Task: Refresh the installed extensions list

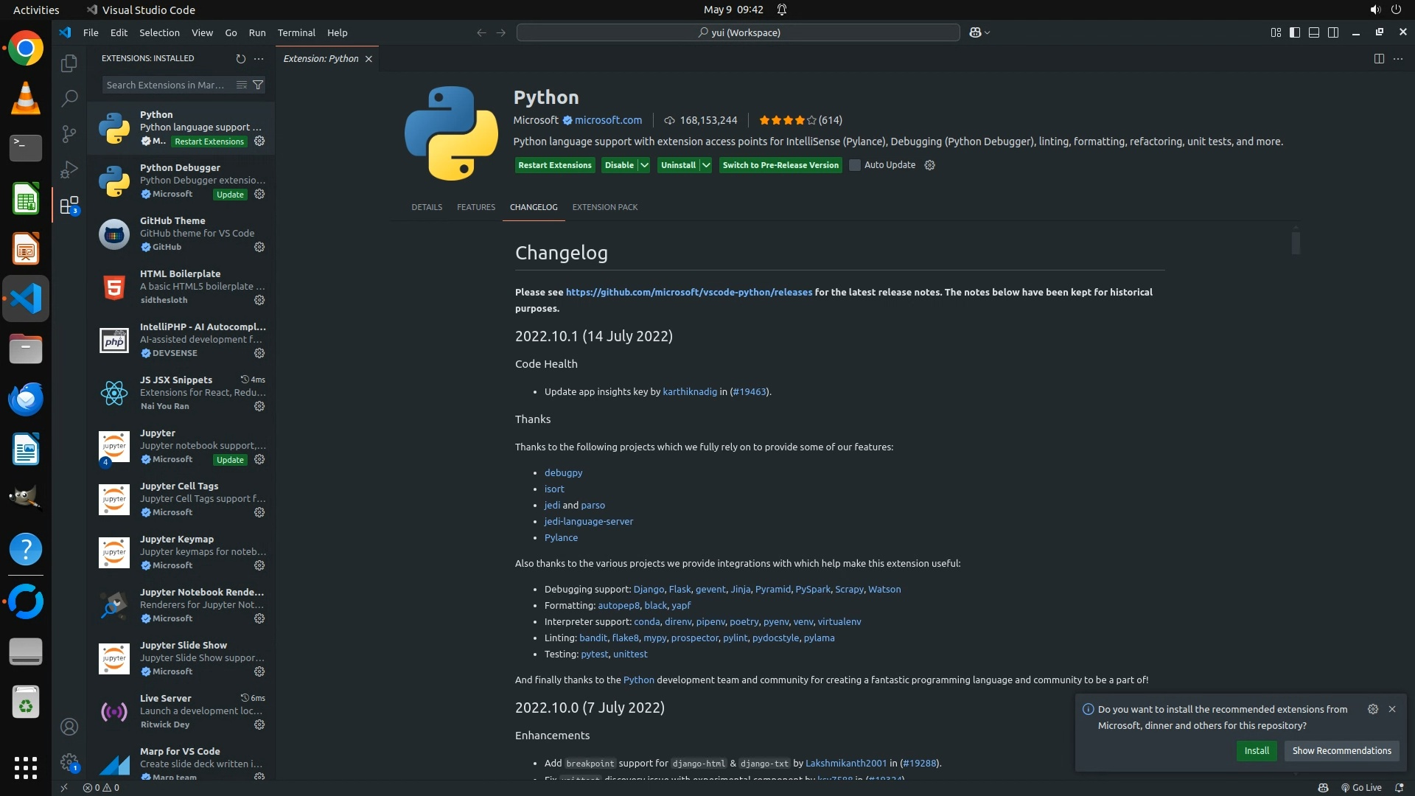Action: point(240,59)
